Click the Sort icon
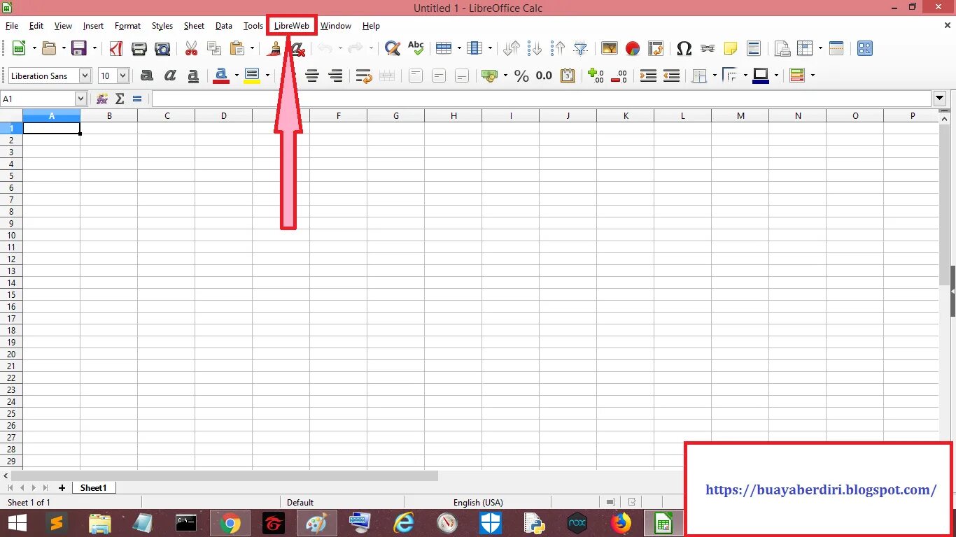 click(x=512, y=48)
